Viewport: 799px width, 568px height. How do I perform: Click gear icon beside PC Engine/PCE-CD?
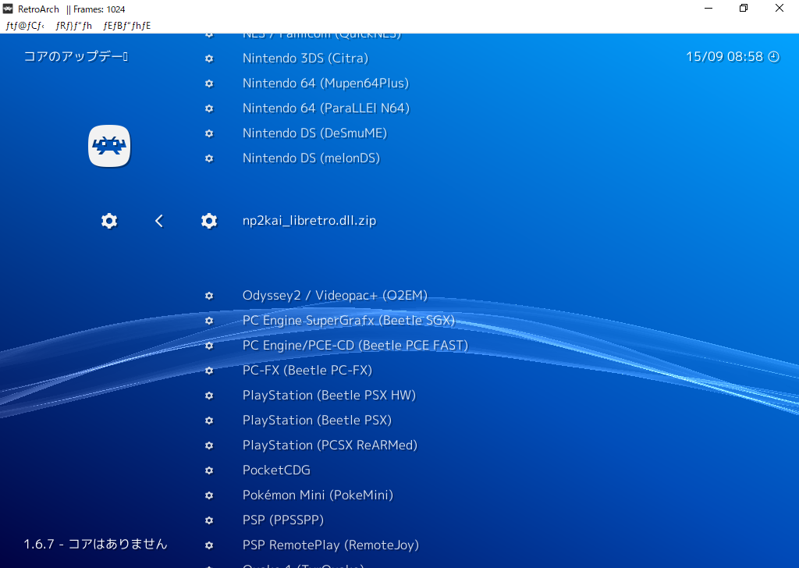[x=209, y=346]
